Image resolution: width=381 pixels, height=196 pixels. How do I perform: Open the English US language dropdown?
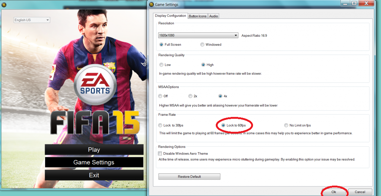[32, 20]
